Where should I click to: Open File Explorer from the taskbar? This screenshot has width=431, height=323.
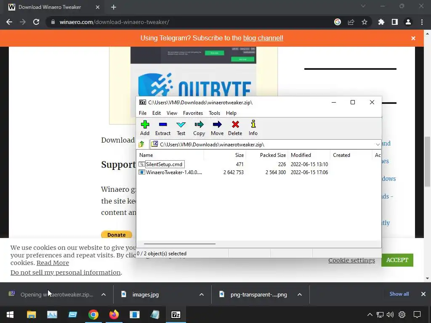(31, 315)
